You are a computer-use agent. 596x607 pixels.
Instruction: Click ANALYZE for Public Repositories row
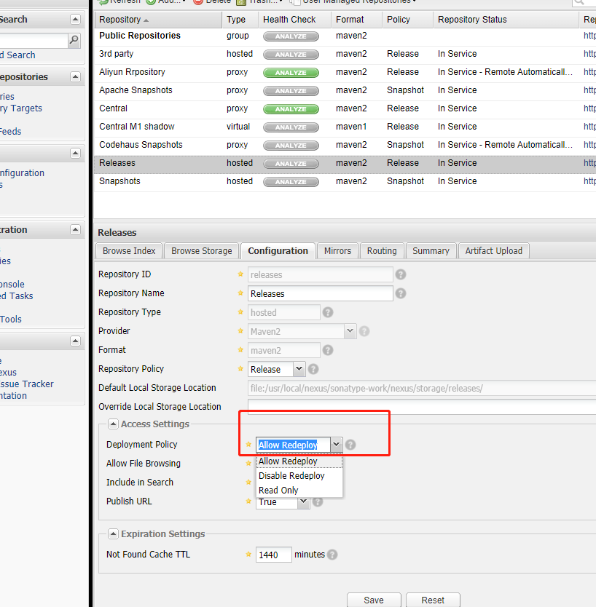pos(291,36)
